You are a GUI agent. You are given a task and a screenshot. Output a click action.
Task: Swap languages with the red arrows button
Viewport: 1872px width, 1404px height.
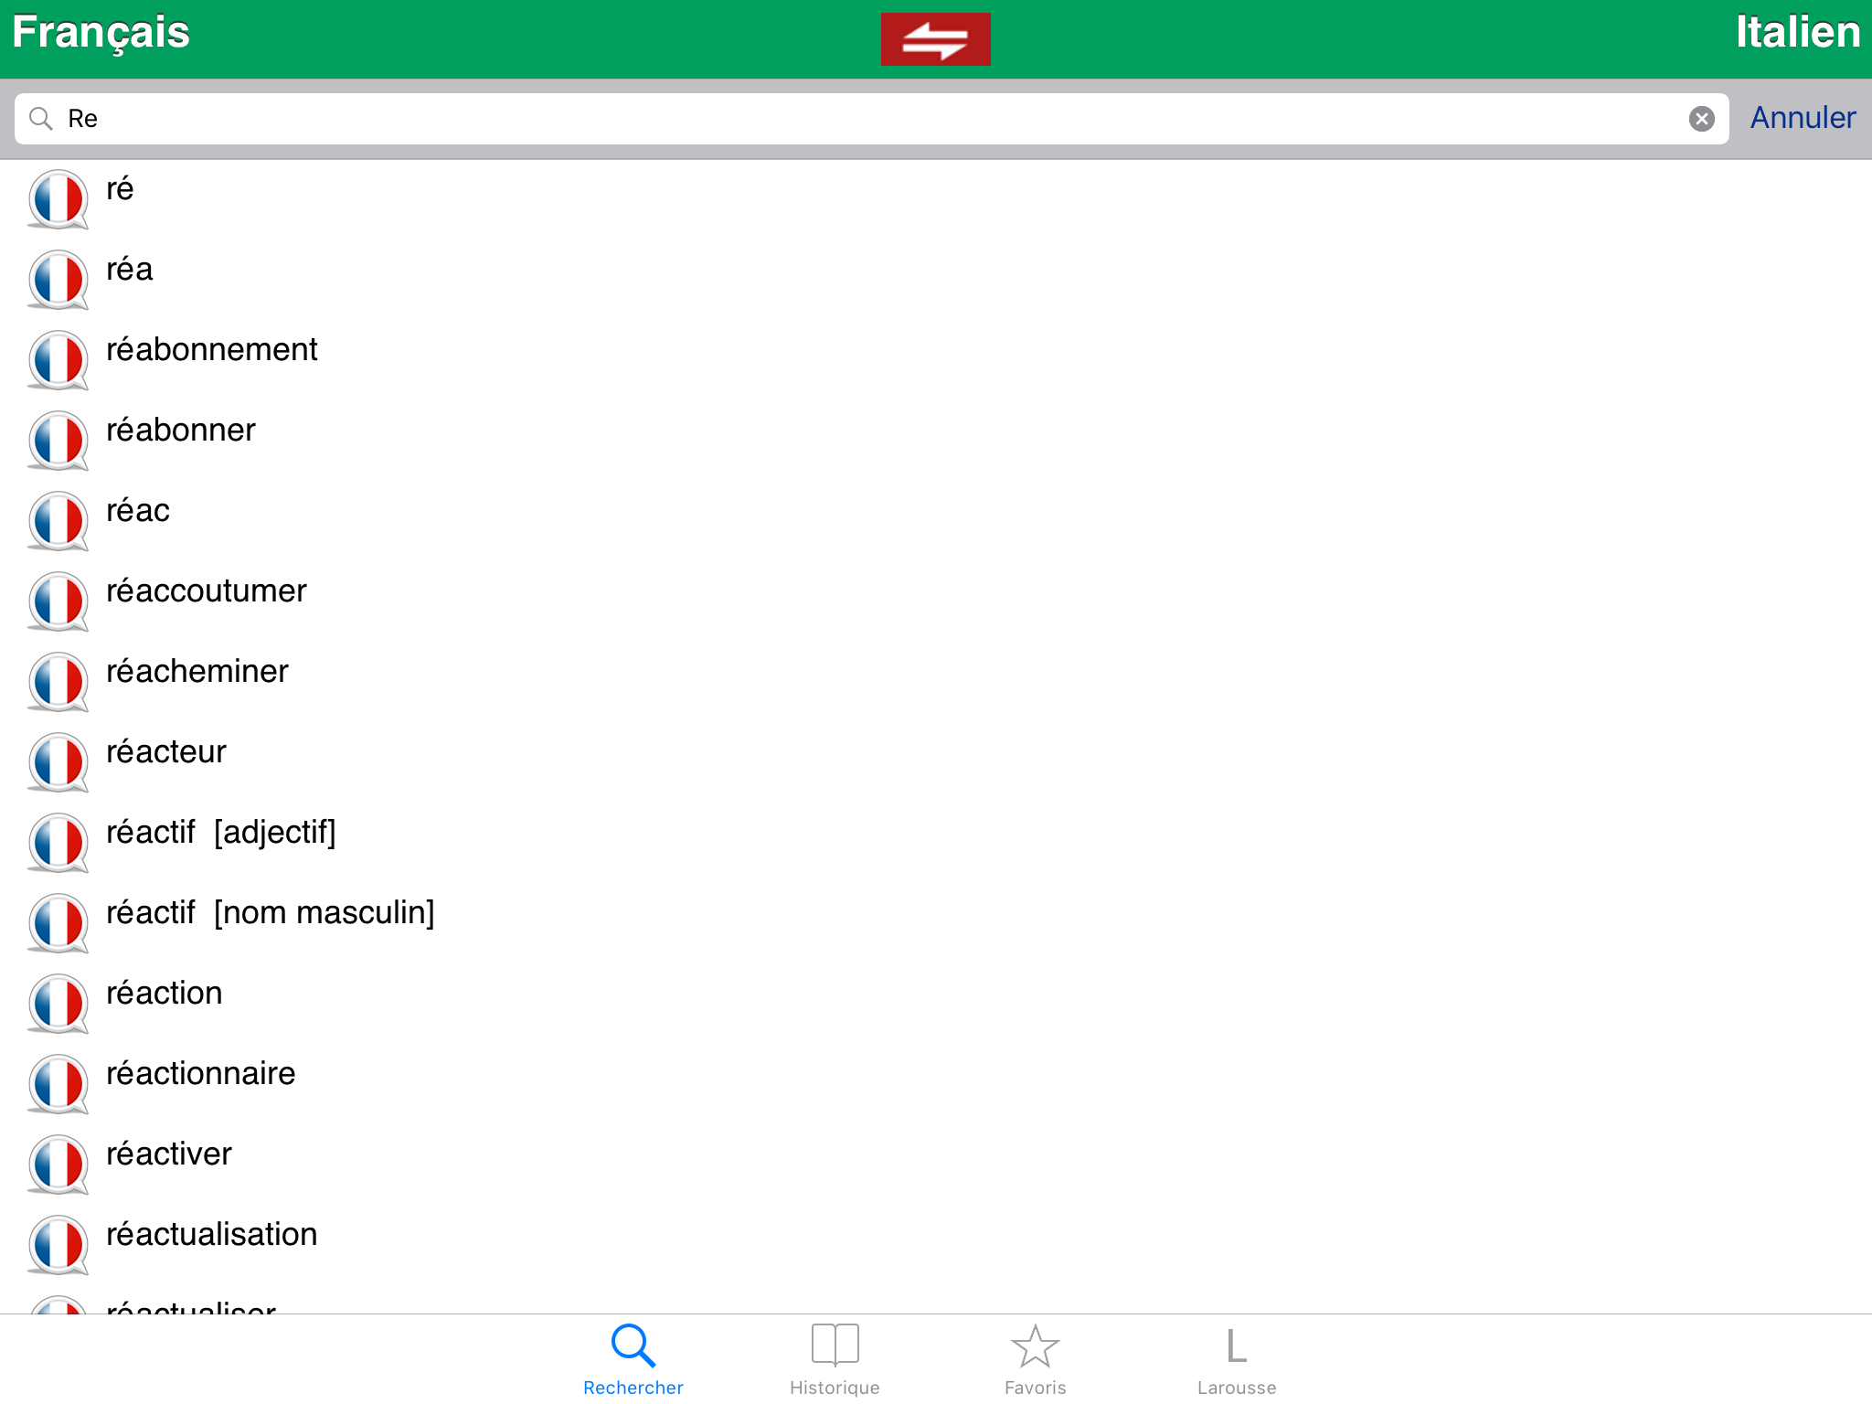[935, 39]
